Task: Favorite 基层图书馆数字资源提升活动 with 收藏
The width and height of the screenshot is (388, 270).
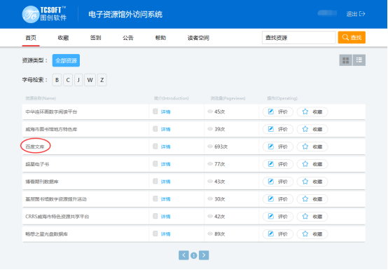Action: click(312, 199)
